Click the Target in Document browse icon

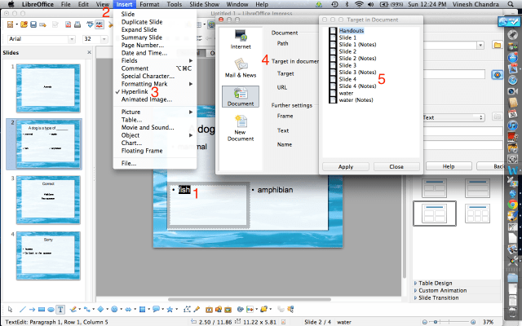point(498,74)
